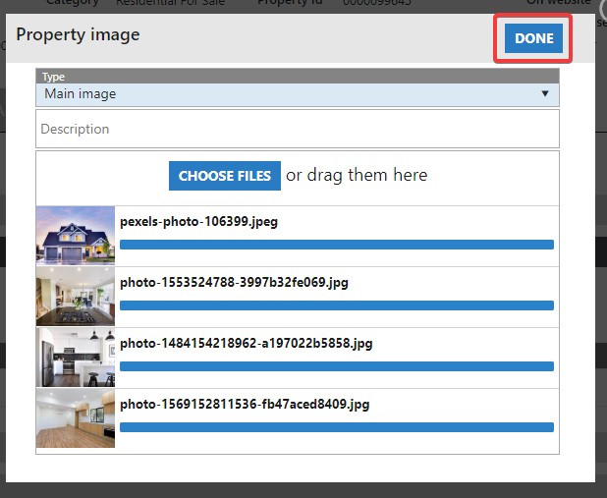
Task: Focus the Description input field
Action: click(297, 129)
